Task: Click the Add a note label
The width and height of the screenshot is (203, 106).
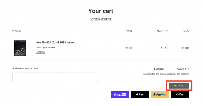Action: point(25,68)
